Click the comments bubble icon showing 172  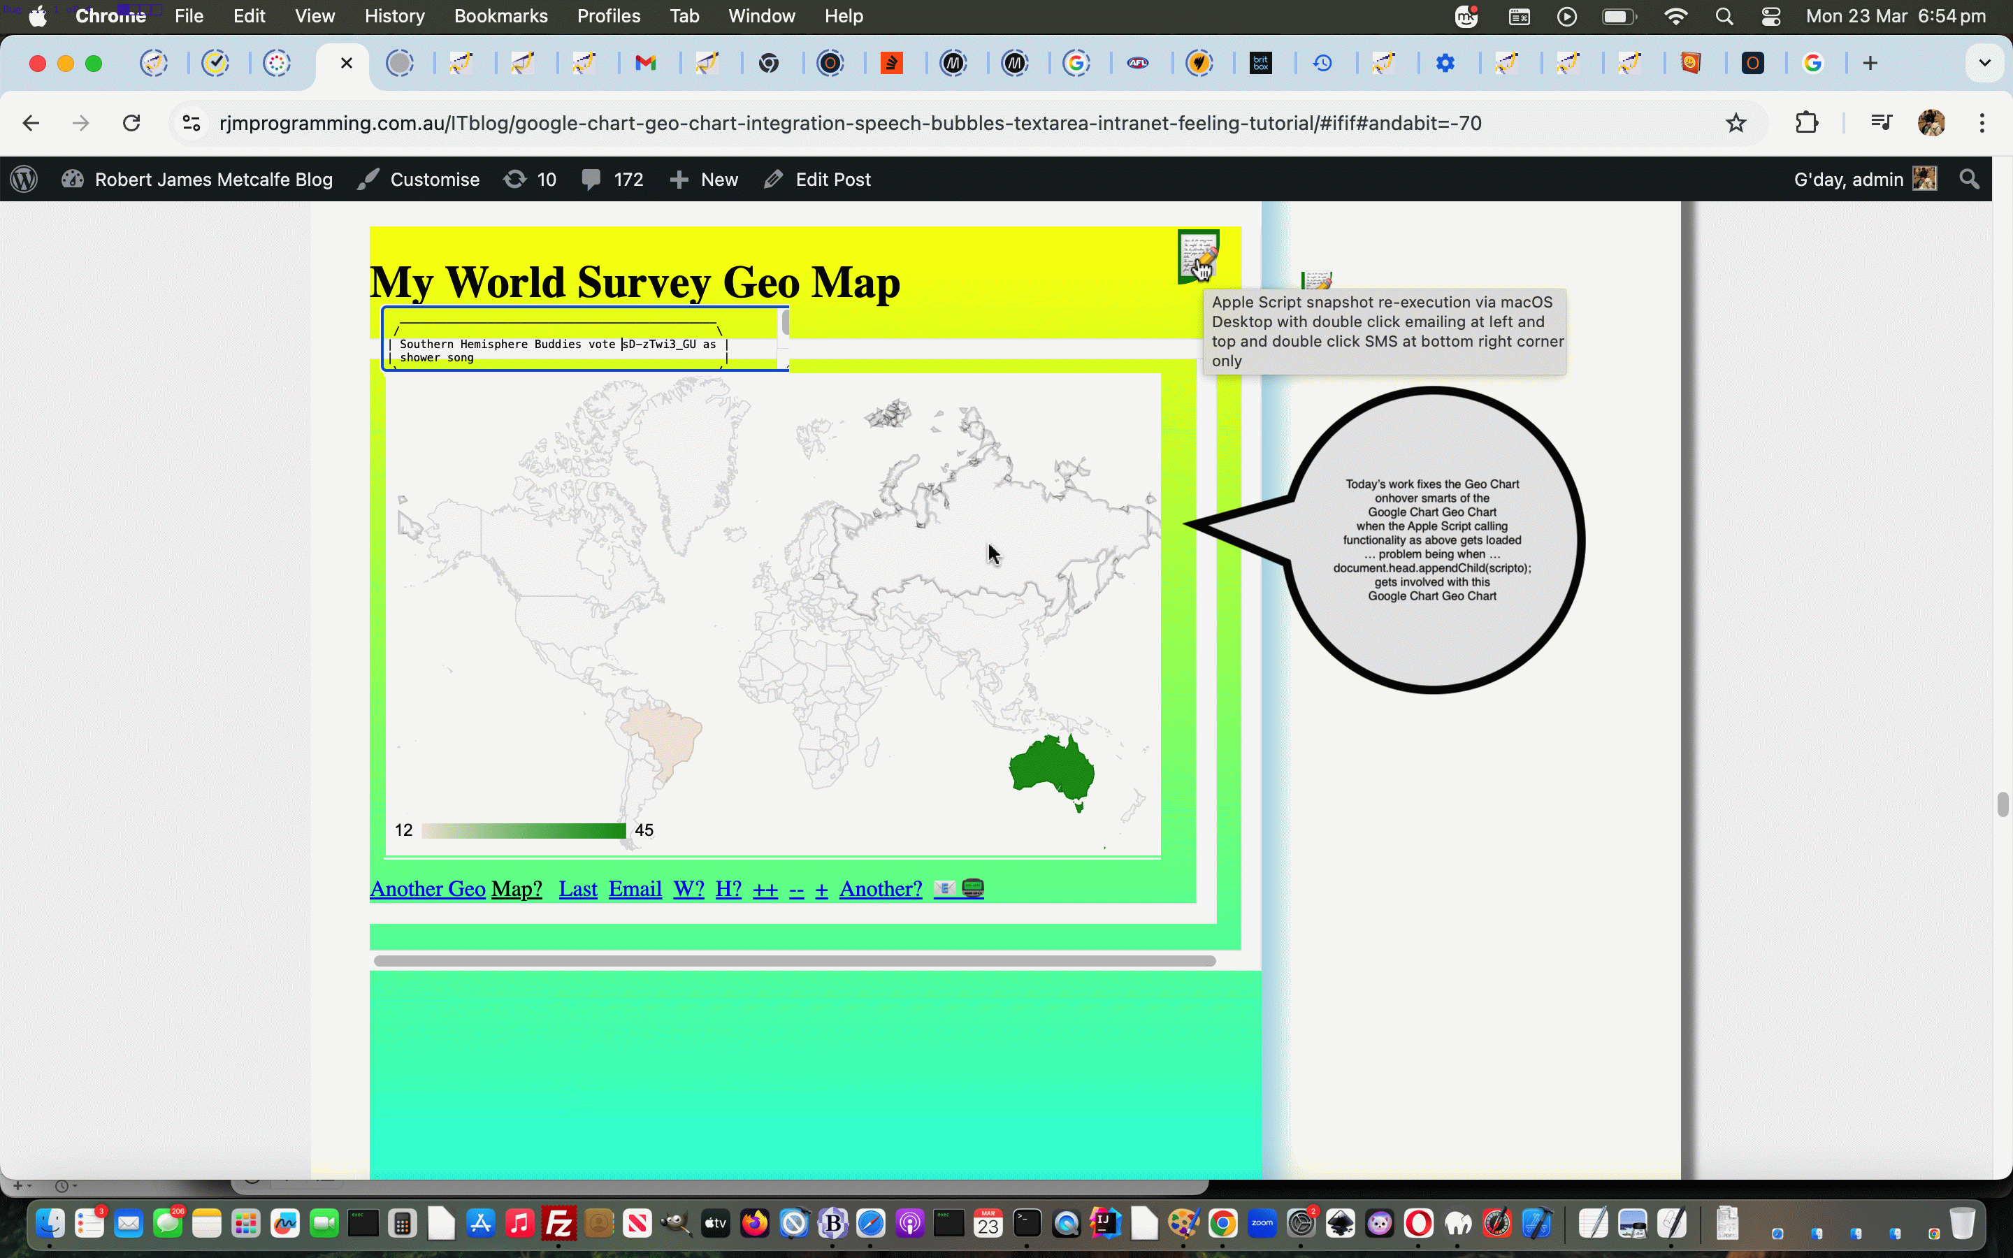coord(592,179)
